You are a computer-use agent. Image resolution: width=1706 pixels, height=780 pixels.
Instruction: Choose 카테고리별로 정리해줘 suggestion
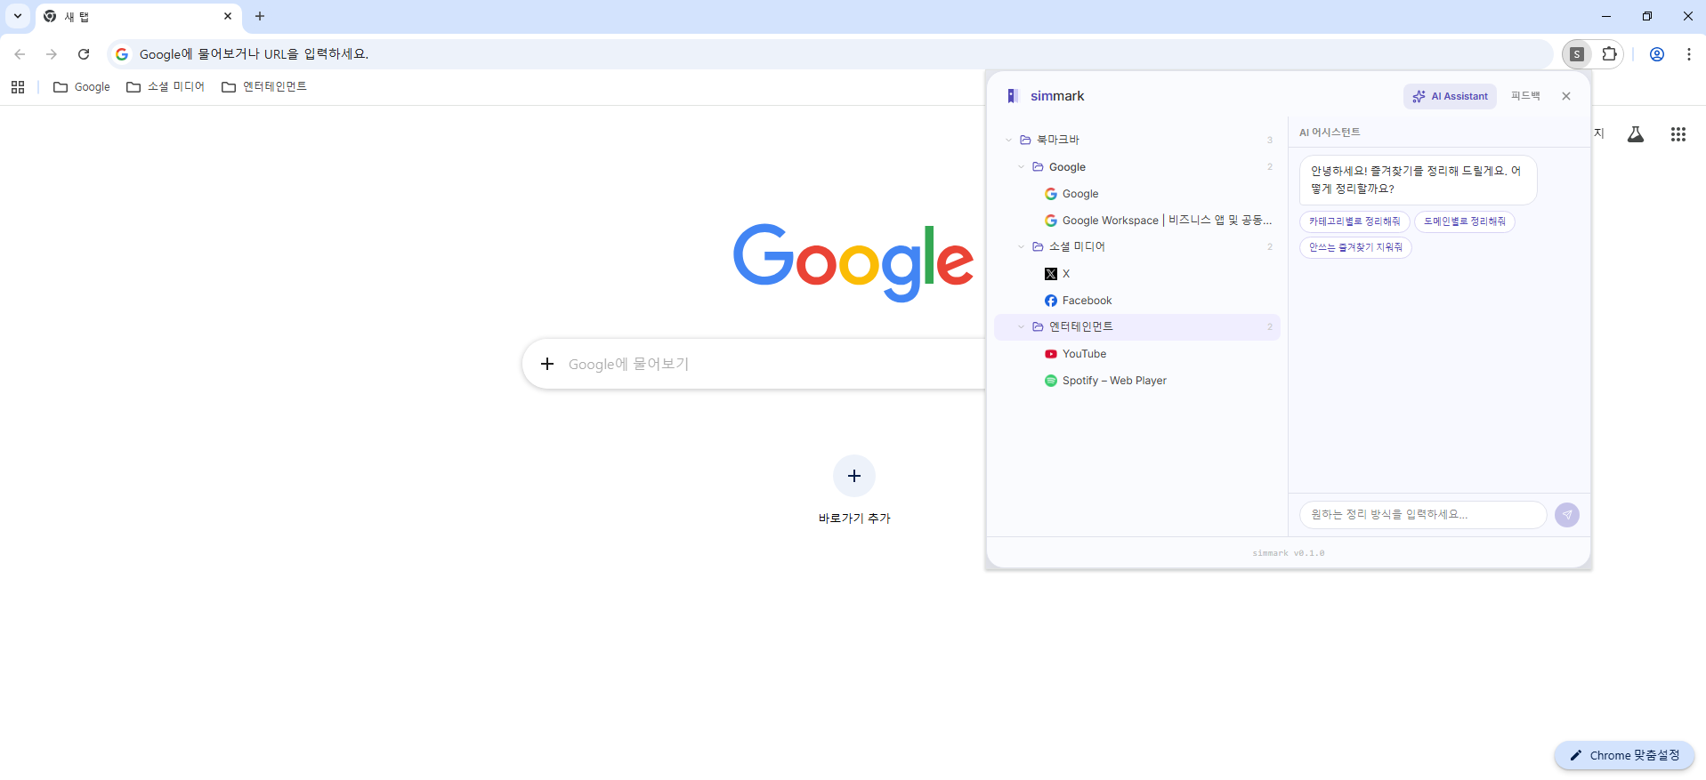point(1354,221)
